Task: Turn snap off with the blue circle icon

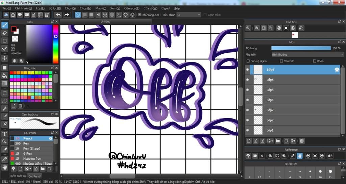Action: pyautogui.click(x=78, y=15)
